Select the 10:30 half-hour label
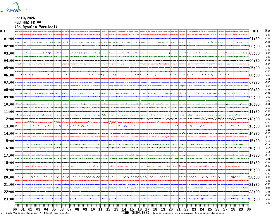This screenshot has height=217, width=272. [x=254, y=104]
